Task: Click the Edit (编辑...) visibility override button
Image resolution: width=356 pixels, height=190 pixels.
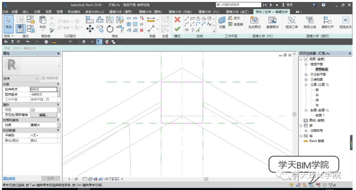Action: (x=43, y=115)
